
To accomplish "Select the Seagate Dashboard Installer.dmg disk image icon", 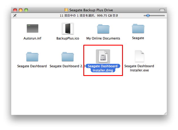I will [103, 56].
